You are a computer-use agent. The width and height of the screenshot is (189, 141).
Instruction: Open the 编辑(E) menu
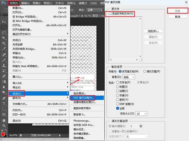(x=25, y=3)
